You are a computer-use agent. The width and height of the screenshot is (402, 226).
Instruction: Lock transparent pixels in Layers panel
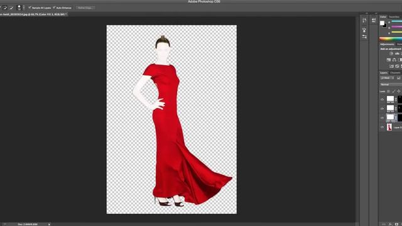388,91
